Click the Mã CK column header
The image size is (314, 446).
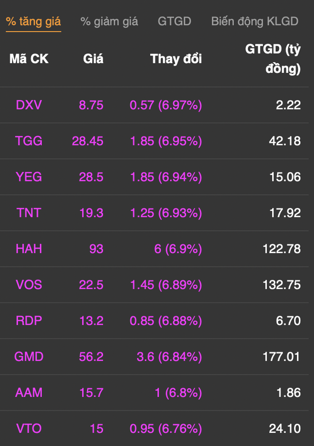pyautogui.click(x=29, y=59)
